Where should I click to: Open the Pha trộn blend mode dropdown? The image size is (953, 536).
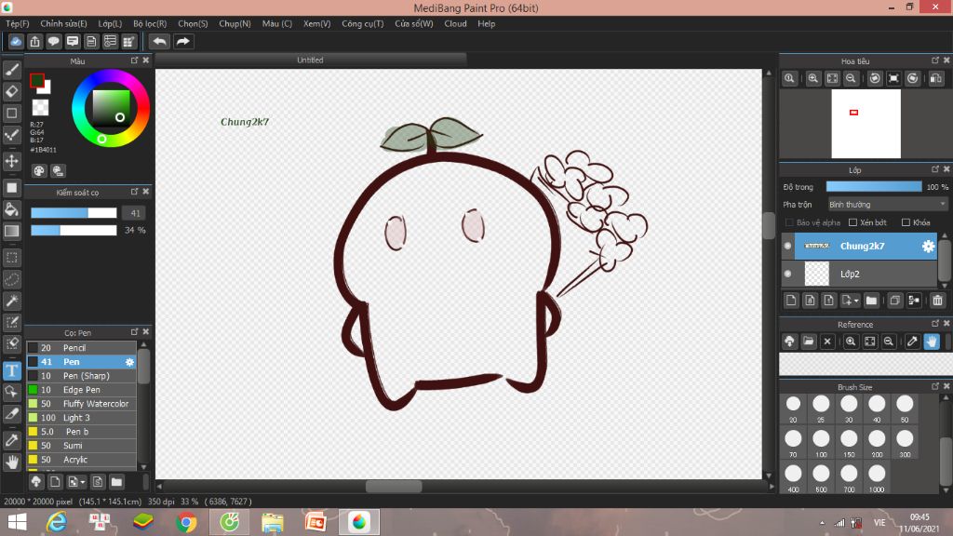click(x=887, y=205)
